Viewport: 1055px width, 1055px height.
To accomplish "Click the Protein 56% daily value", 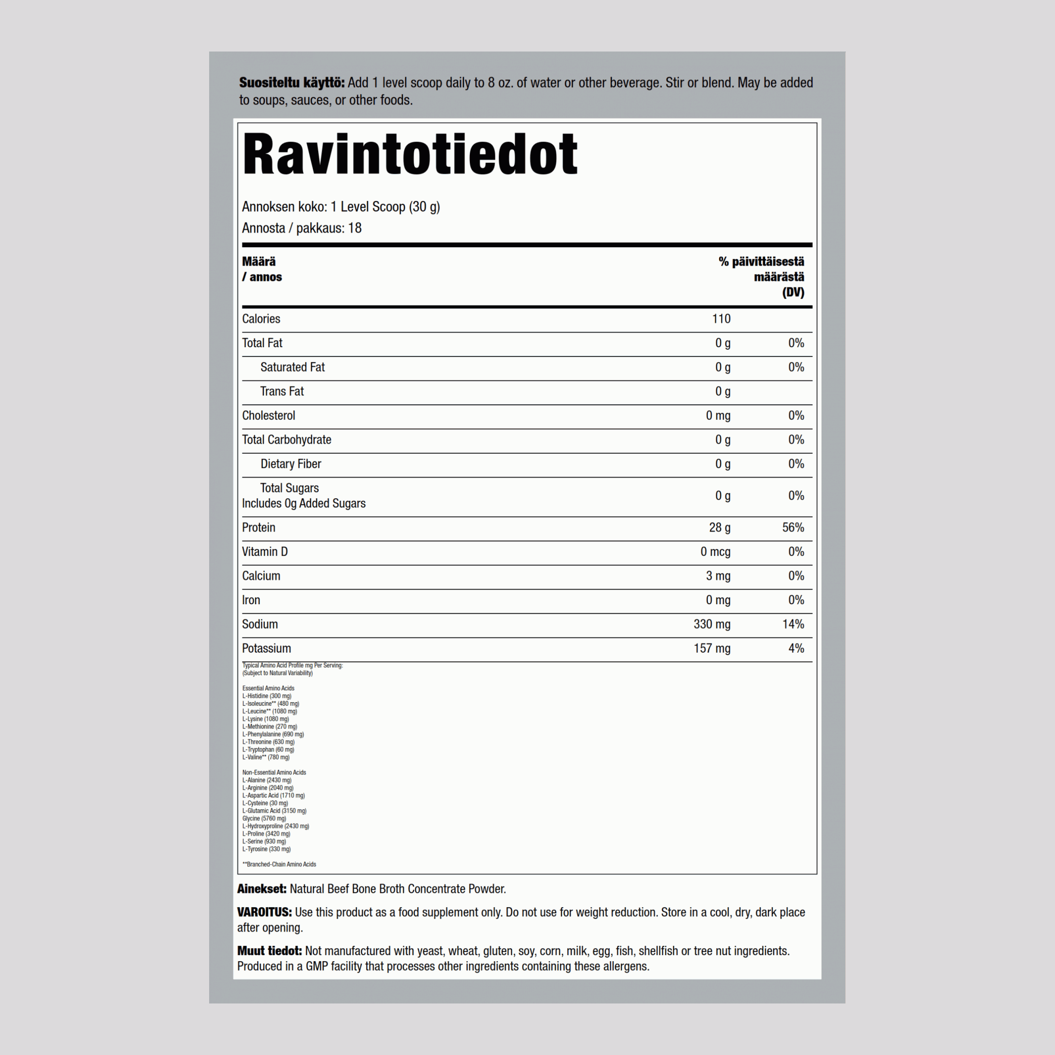I will (793, 527).
